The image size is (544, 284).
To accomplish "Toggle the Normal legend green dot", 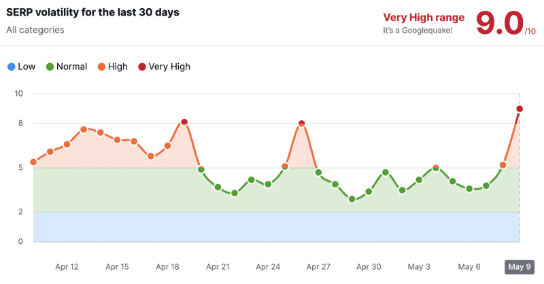I will 50,67.
